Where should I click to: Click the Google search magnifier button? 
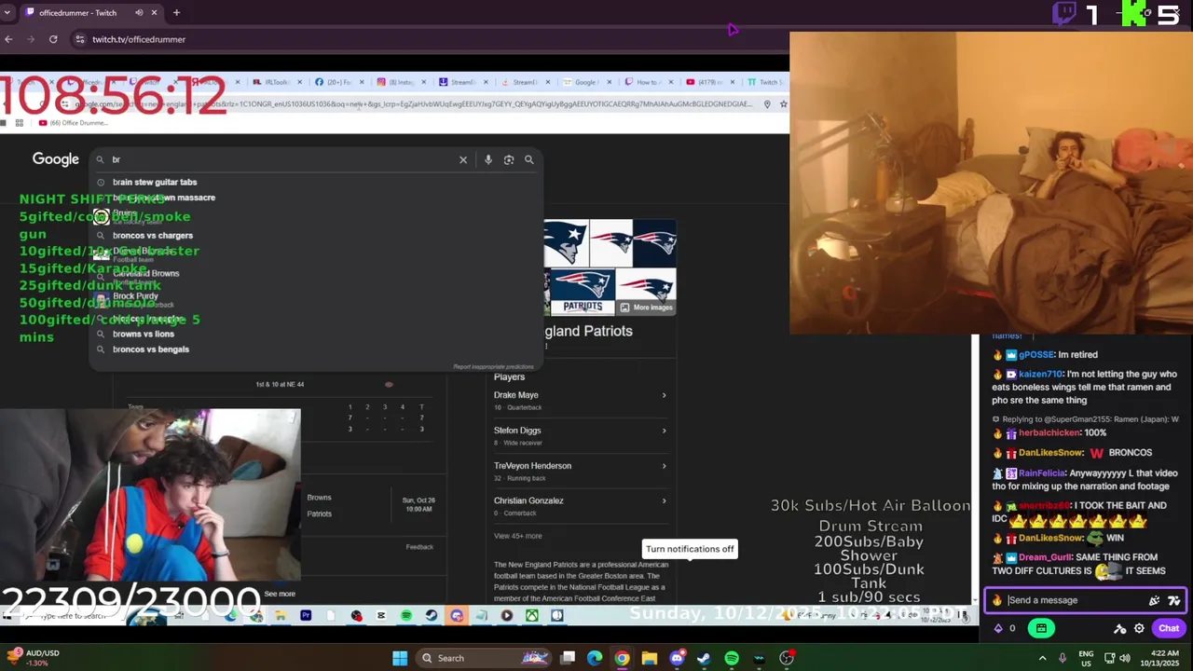(x=529, y=159)
